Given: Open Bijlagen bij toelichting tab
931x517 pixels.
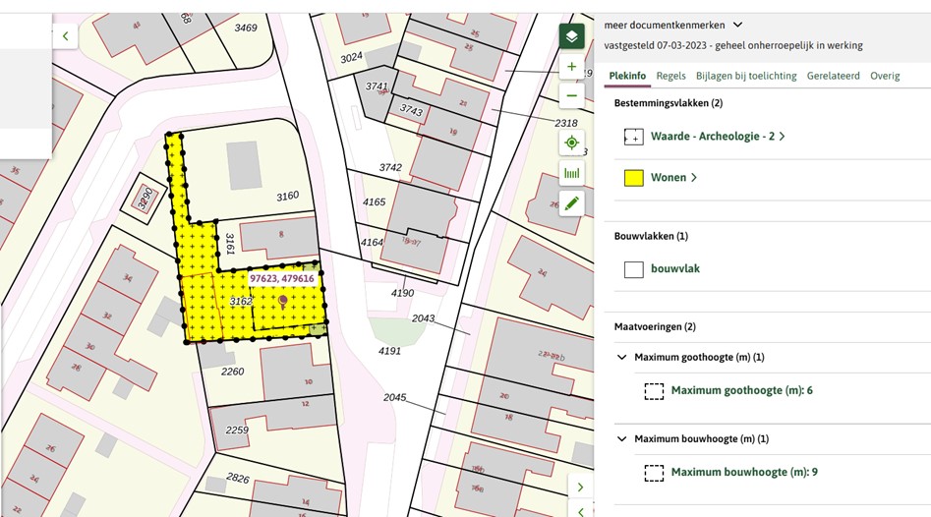Looking at the screenshot, I should 746,76.
